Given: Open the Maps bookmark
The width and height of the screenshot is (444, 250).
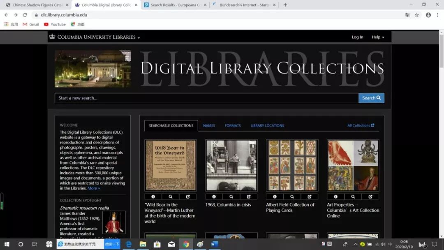Looking at the screenshot, I should [78, 24].
